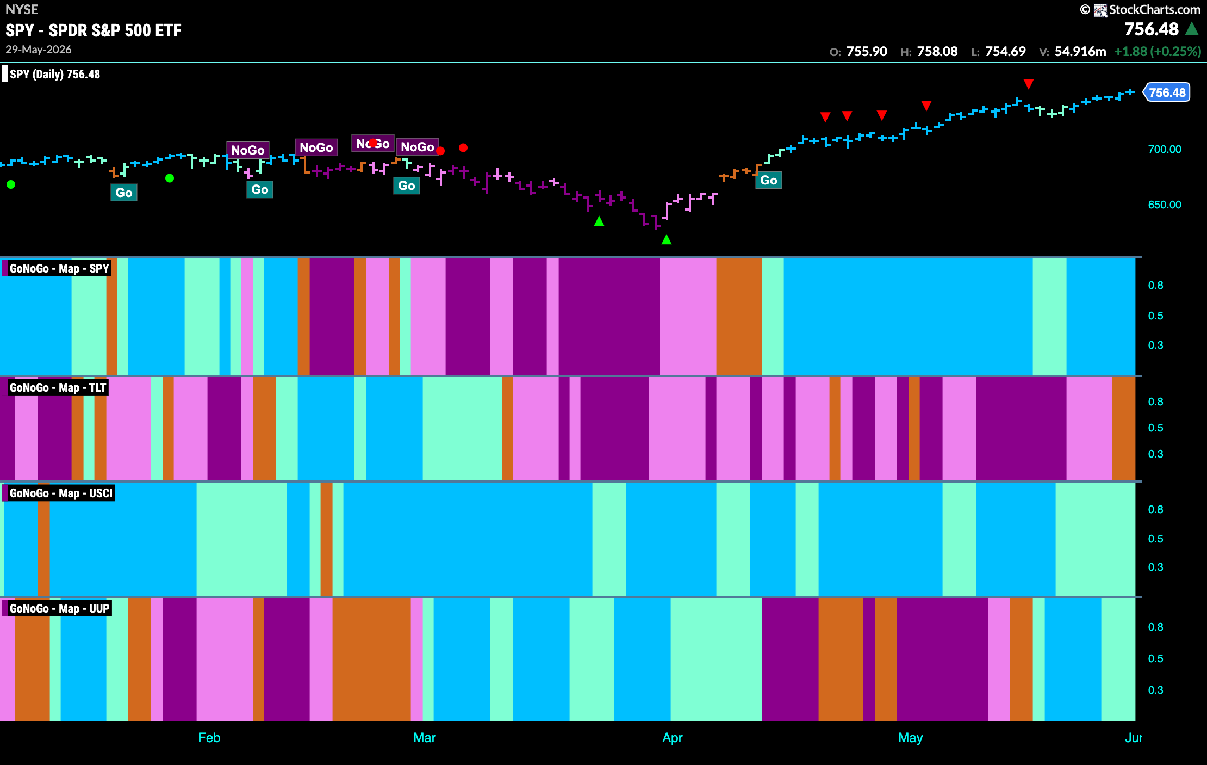
Task: Select the GoNoGo - Map - TLT panel label
Action: pos(57,387)
